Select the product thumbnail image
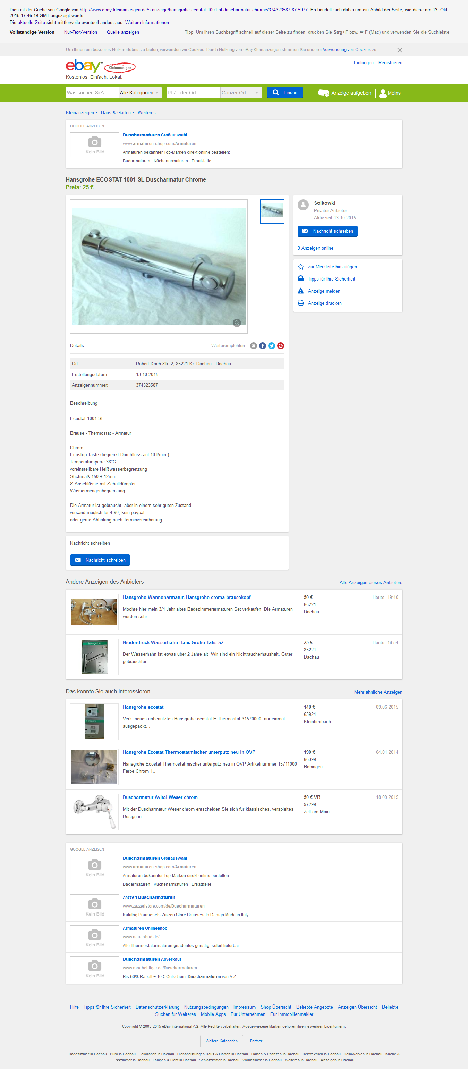 click(272, 211)
